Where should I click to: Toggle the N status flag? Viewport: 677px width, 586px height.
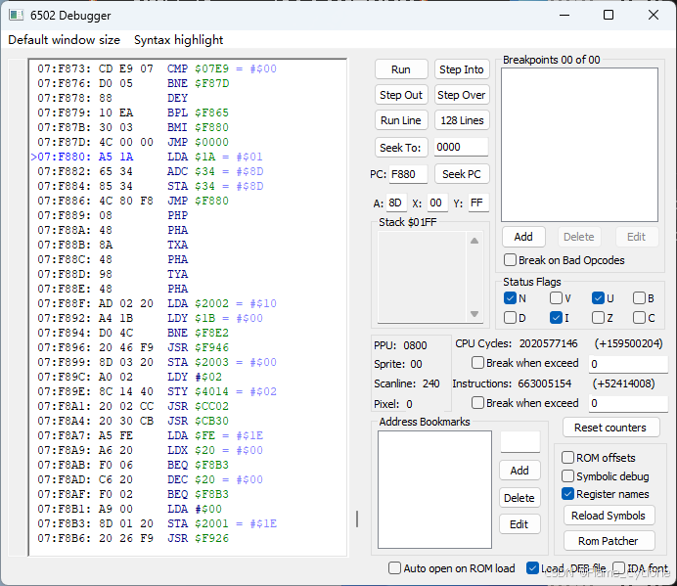pos(516,298)
